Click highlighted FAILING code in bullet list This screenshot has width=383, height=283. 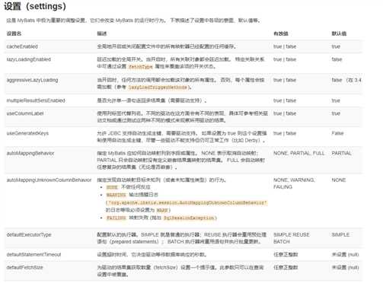tap(116, 218)
